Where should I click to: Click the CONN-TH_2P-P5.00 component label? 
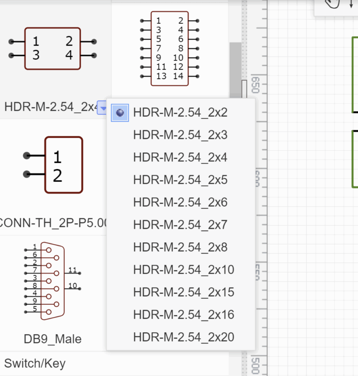[52, 222]
